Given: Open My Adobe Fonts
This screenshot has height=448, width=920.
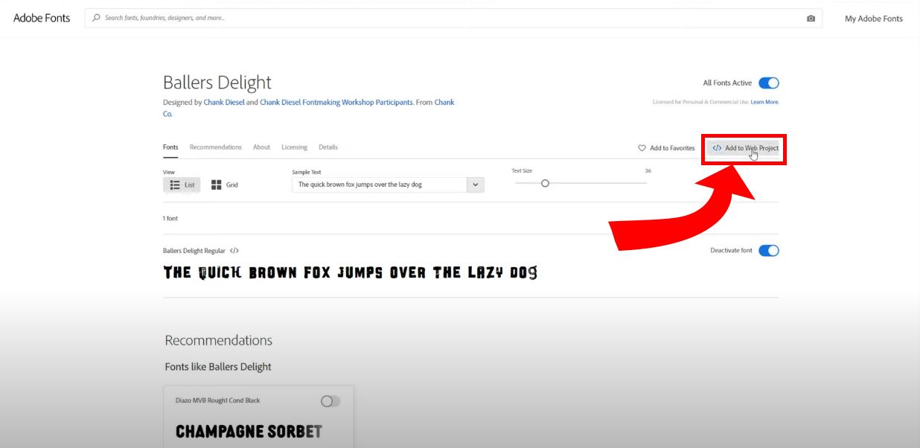Looking at the screenshot, I should coord(874,19).
